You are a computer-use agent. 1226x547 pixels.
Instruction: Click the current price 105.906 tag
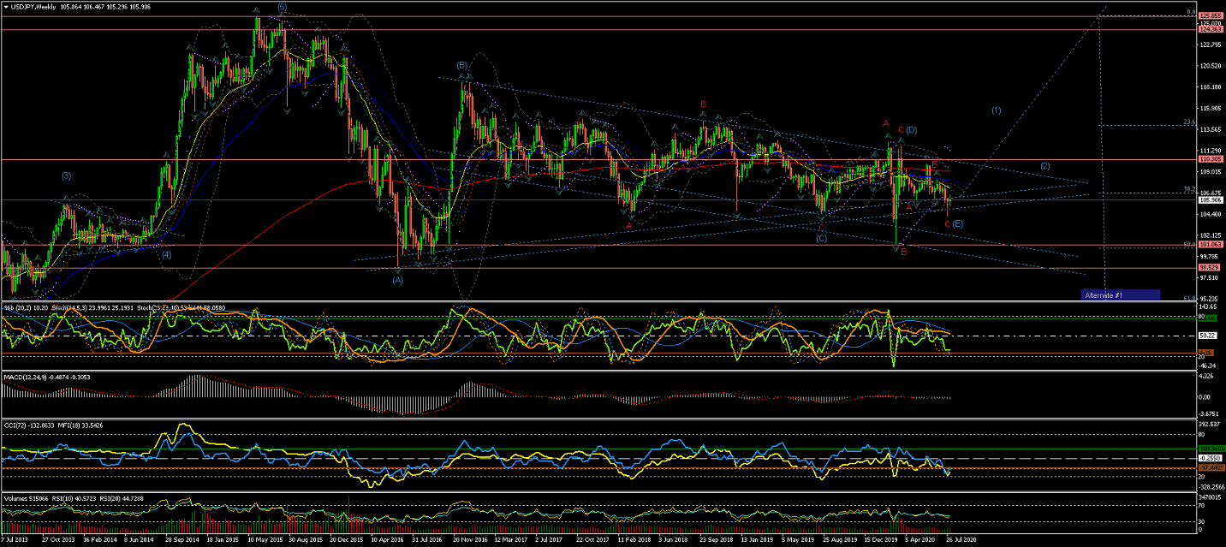tap(1210, 200)
